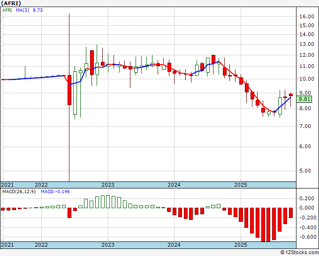Screen dimensions: 319x256
Task: Click the 0.000 MACD axis label
Action: pos(307,208)
